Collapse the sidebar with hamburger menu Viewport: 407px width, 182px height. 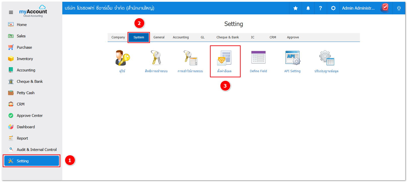pos(11,12)
